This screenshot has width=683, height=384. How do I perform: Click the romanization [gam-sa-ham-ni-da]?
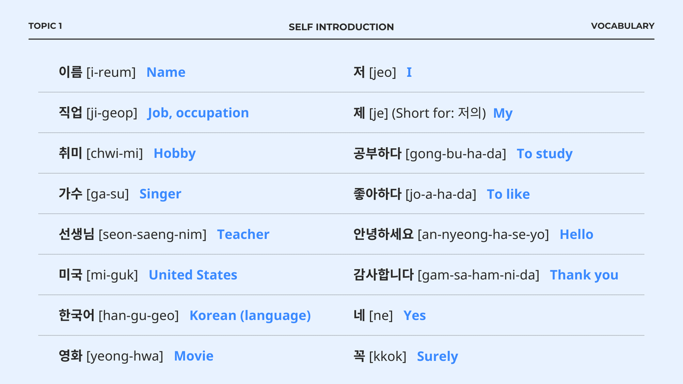pyautogui.click(x=479, y=275)
